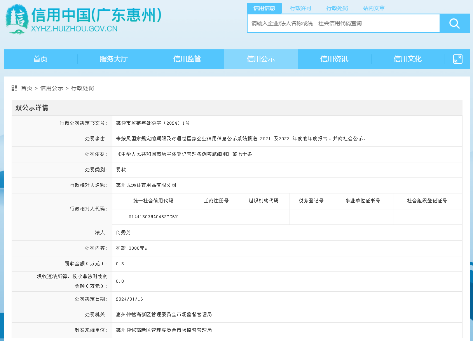The width and height of the screenshot is (473, 341).
Task: Click the 事业单位证书号 column header
Action: click(x=363, y=201)
